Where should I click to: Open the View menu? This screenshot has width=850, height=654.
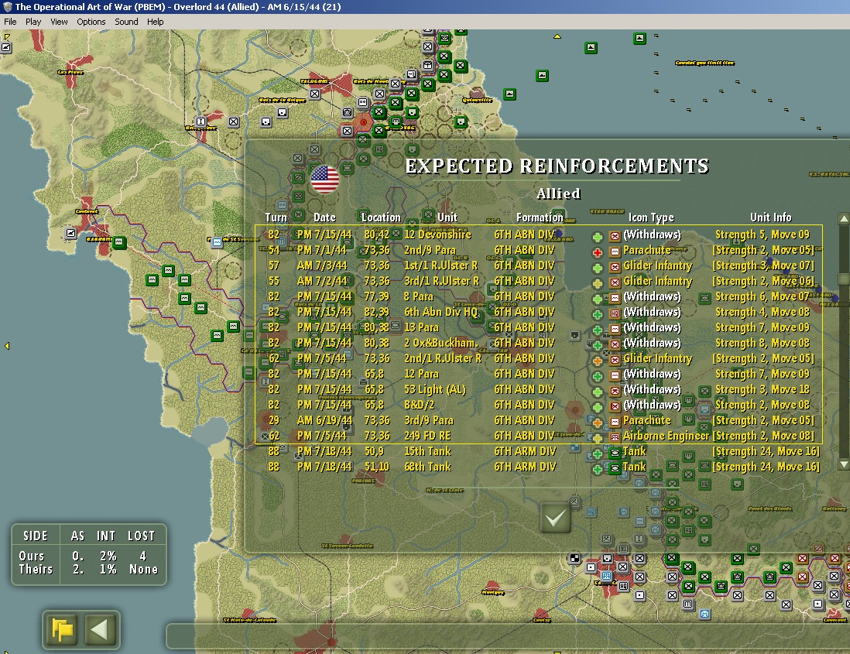pyautogui.click(x=59, y=22)
